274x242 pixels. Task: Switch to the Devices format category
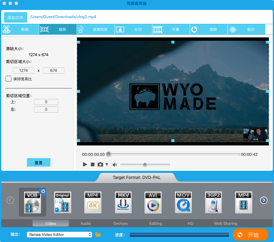121,223
